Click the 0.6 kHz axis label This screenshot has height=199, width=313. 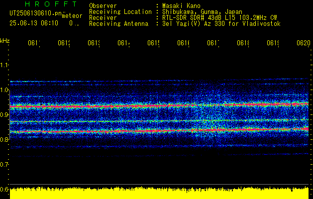coord(4,189)
